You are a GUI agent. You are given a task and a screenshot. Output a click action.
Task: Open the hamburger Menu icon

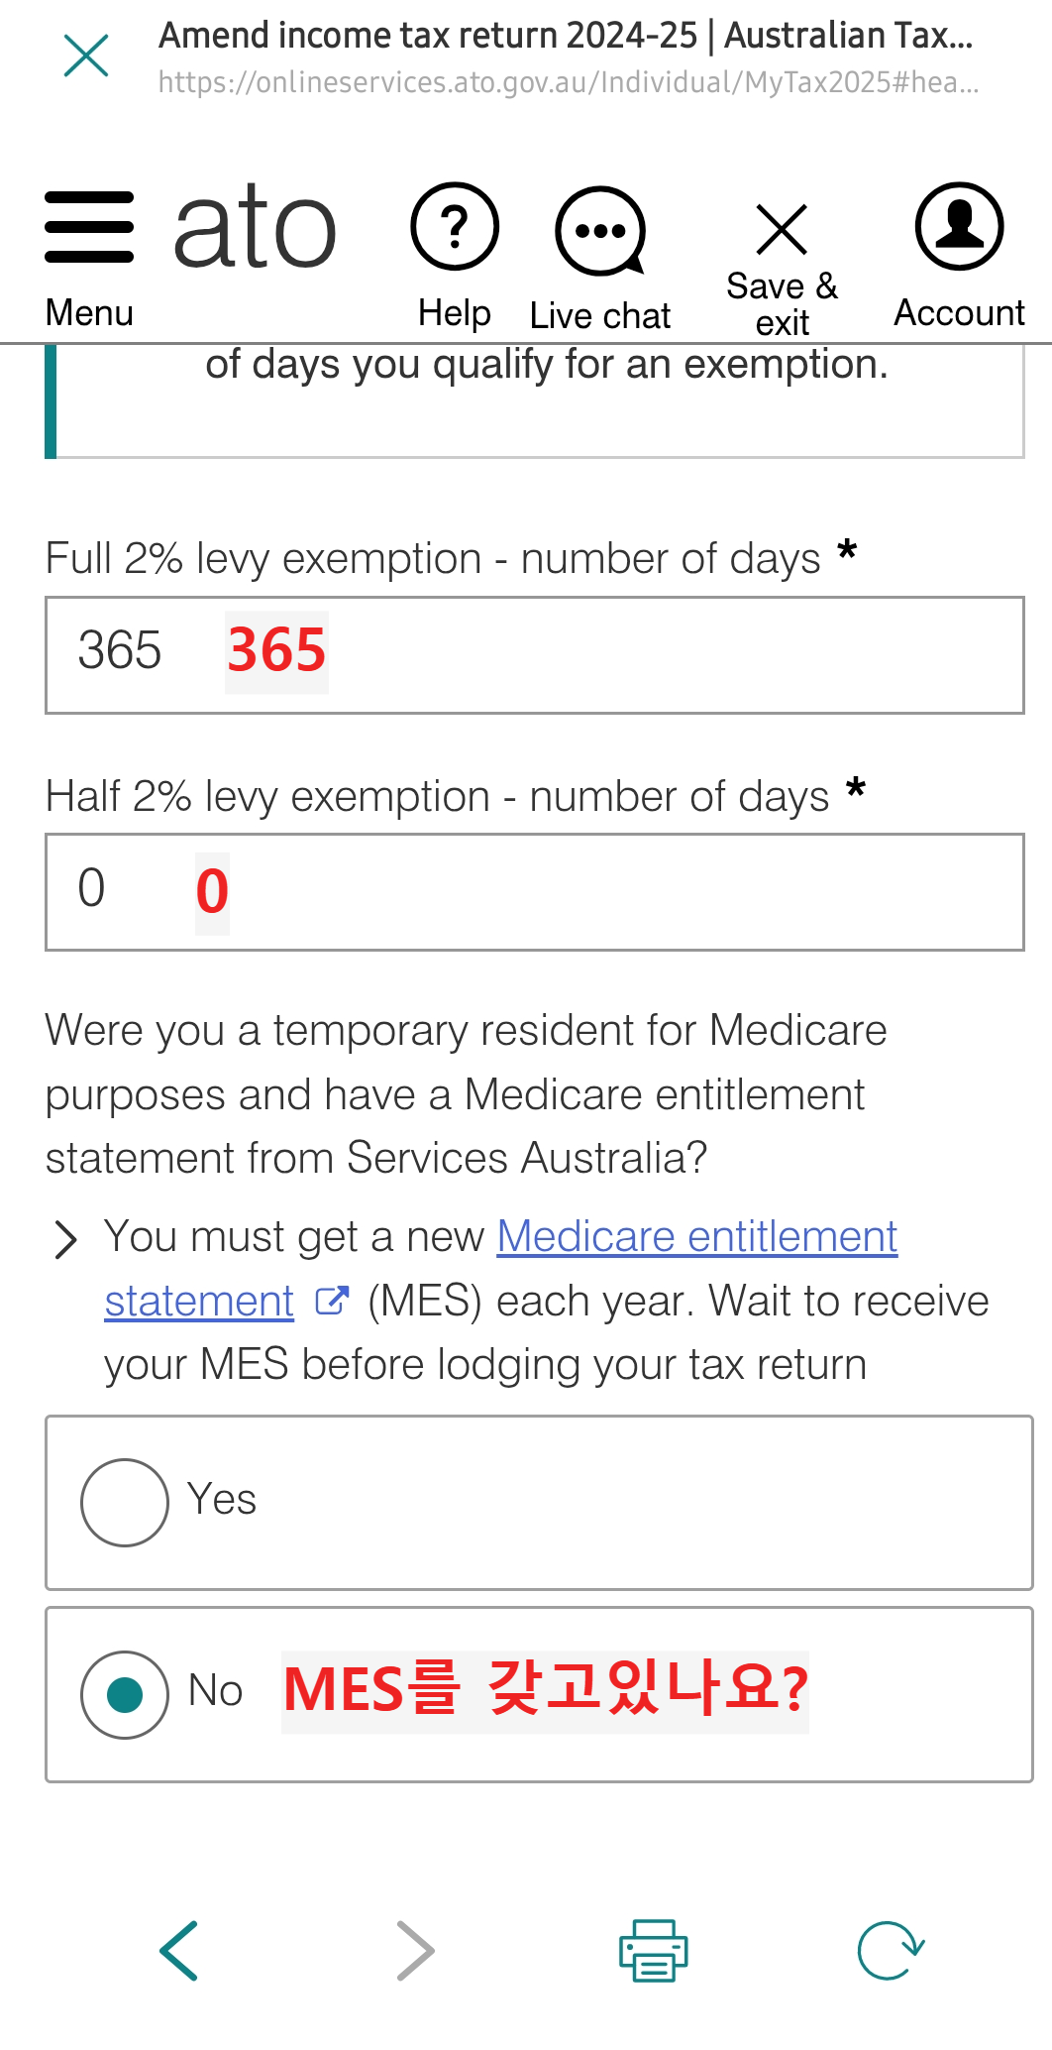click(89, 228)
